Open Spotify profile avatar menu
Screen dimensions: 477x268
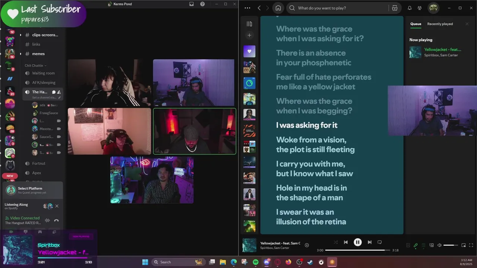coord(433,8)
